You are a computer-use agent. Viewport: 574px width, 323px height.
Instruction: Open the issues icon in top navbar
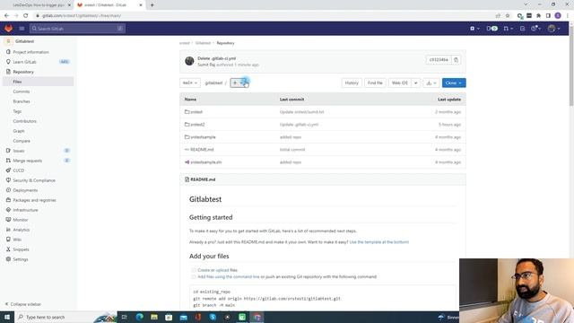pyautogui.click(x=491, y=28)
